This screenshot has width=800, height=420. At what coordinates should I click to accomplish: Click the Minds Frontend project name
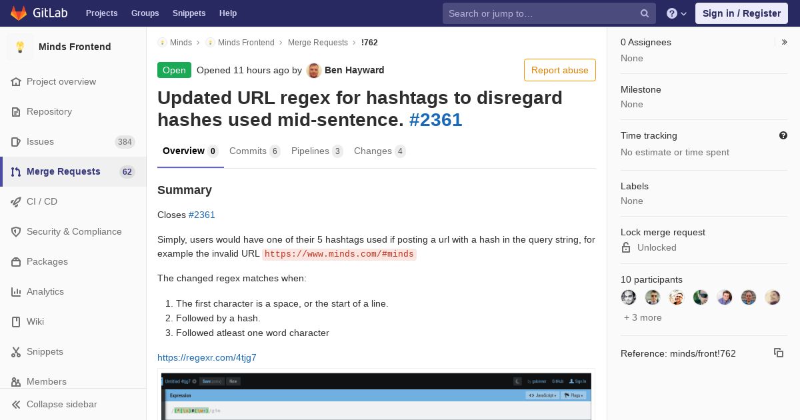(75, 47)
